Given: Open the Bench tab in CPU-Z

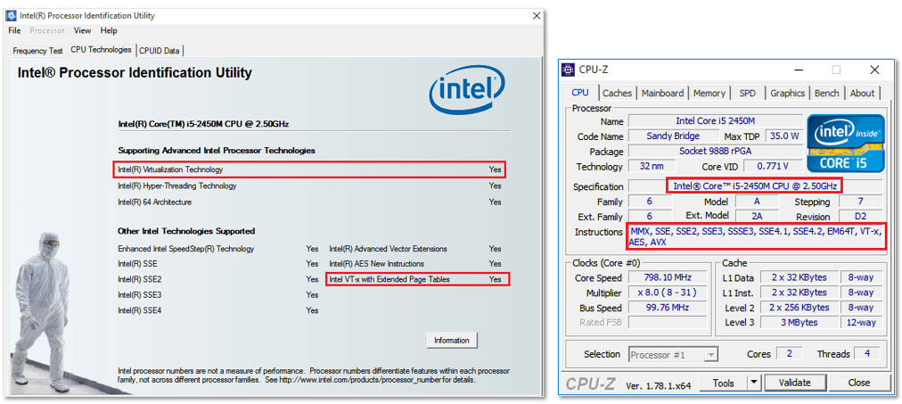Looking at the screenshot, I should point(826,93).
